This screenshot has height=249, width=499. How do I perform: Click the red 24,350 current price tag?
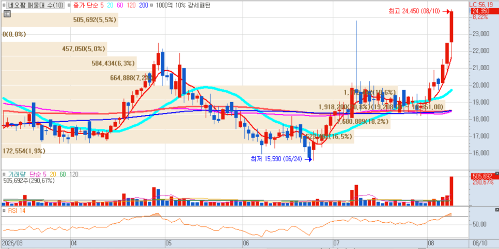(x=484, y=11)
